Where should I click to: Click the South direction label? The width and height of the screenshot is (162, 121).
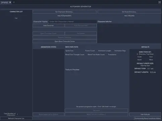pos(140,57)
